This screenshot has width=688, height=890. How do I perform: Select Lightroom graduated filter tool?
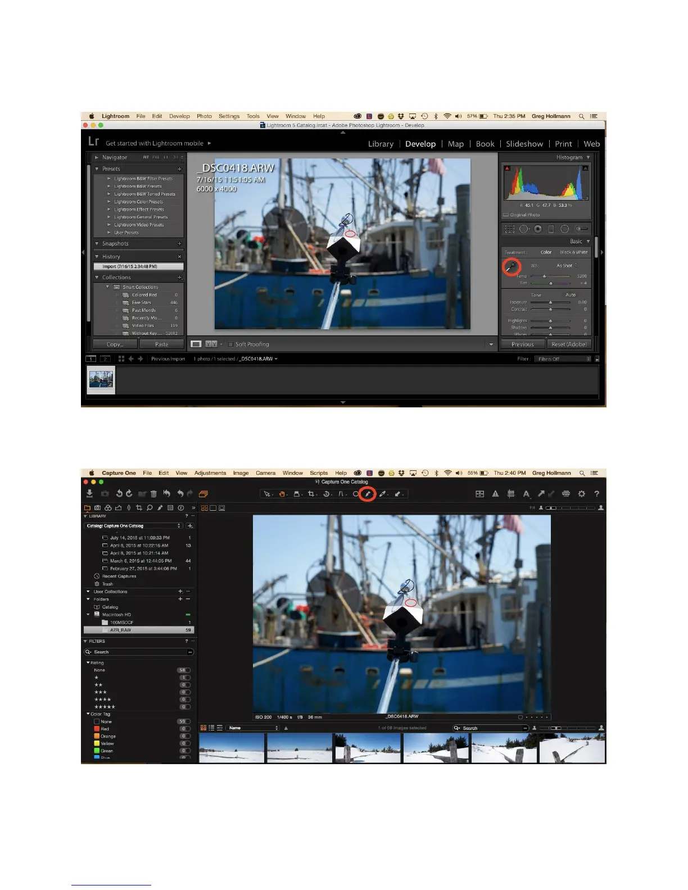coord(551,229)
